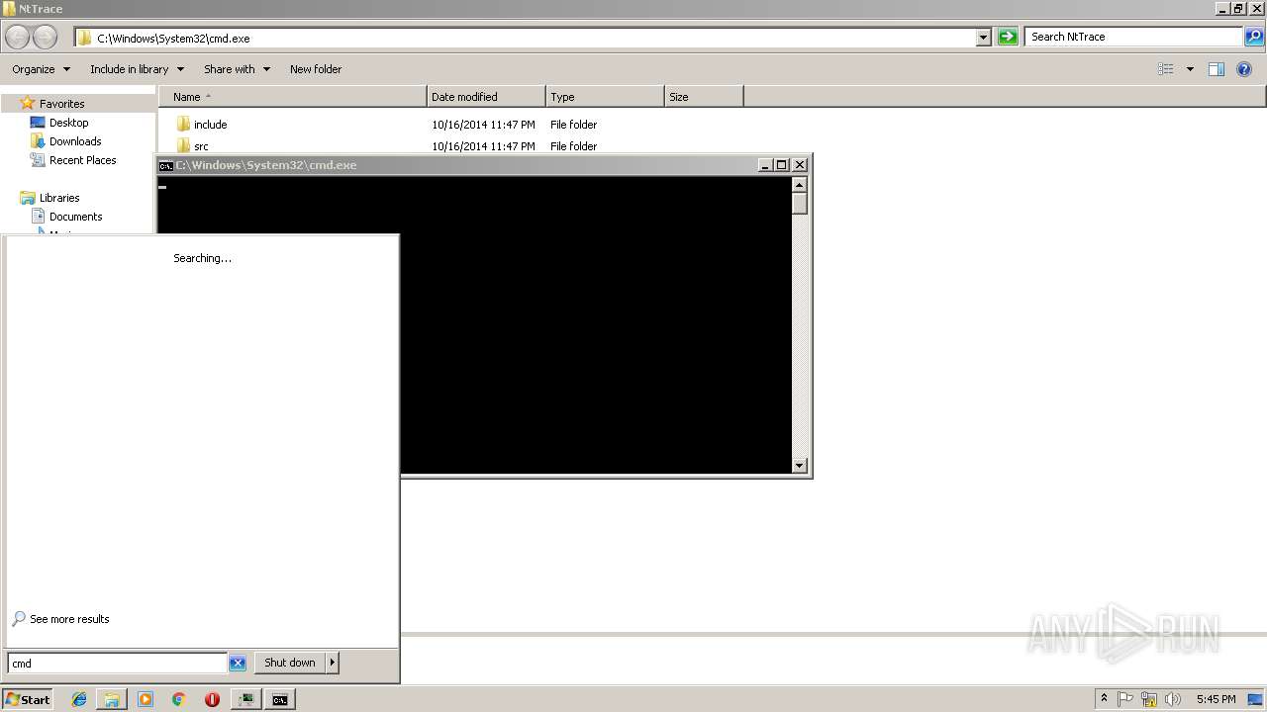Open the volume tray icon

[1173, 699]
